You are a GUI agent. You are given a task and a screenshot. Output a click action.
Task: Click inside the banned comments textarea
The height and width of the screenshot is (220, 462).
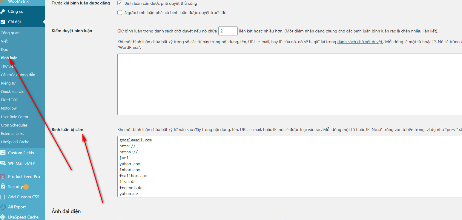tap(289, 167)
